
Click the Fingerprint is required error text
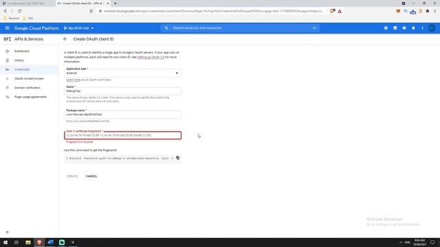pos(80,142)
